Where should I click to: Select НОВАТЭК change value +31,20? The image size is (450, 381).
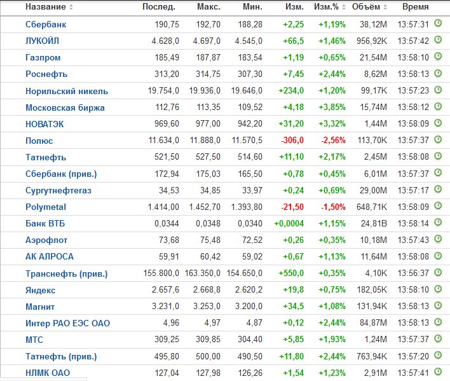291,124
